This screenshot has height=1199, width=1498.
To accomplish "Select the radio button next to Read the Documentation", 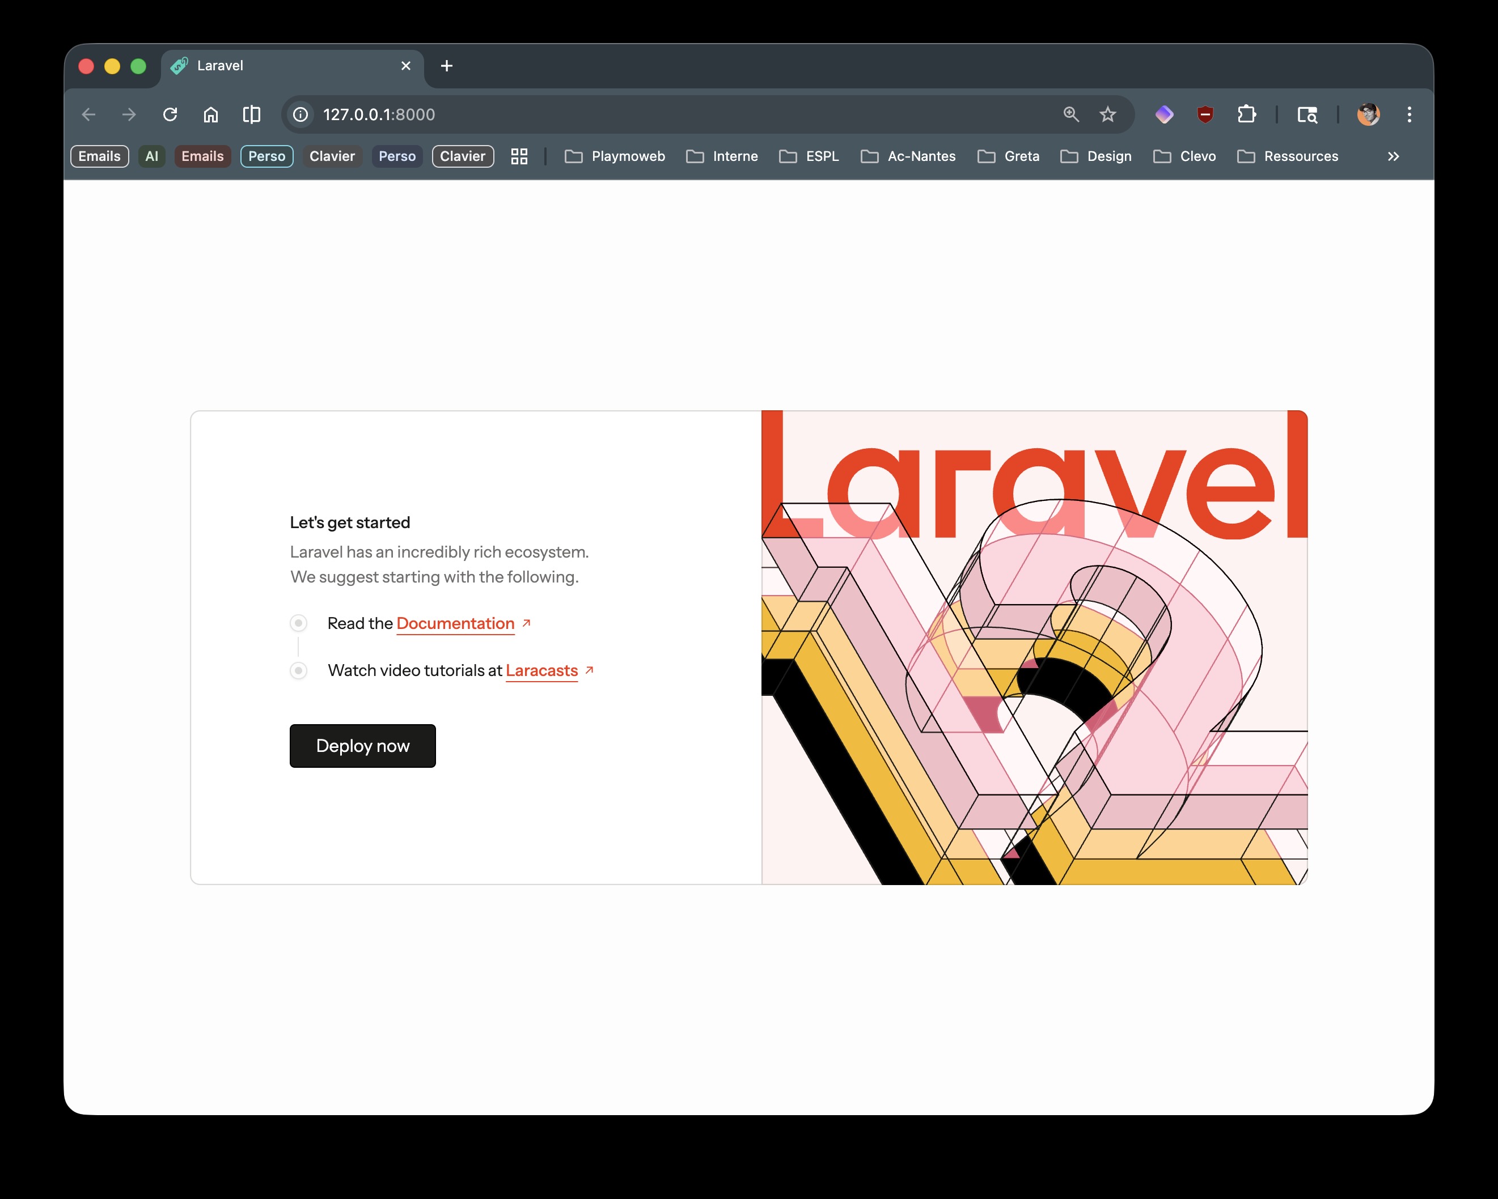I will [299, 623].
